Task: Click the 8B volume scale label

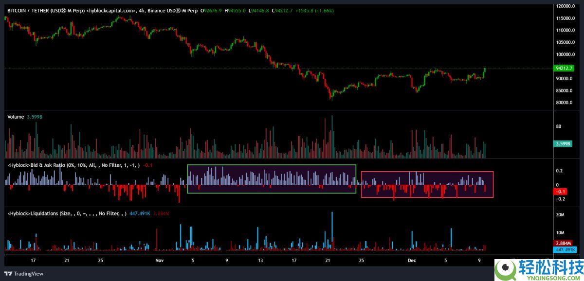Action: 558,126
